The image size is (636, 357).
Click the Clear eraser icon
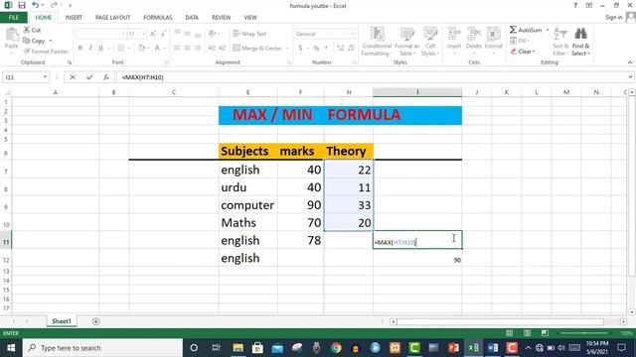[x=514, y=51]
